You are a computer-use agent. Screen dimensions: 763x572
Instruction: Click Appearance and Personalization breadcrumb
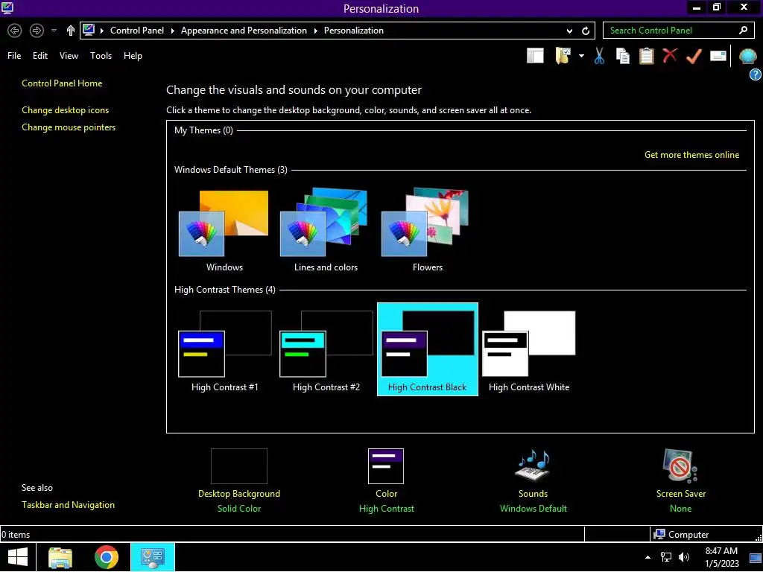(244, 30)
